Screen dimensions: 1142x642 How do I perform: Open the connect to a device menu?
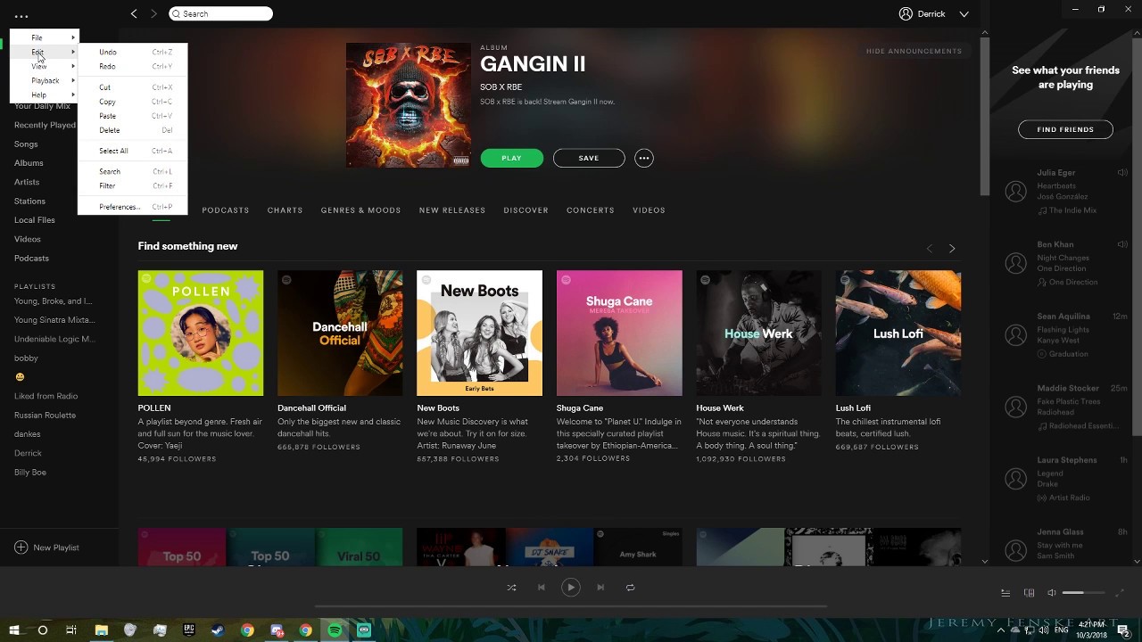(x=1029, y=593)
